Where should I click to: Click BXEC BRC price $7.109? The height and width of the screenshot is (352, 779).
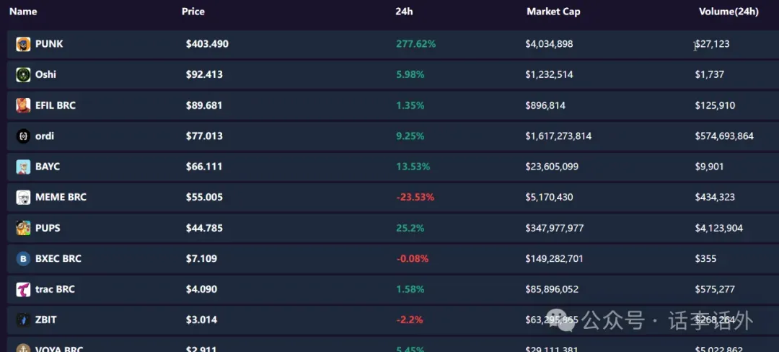[x=201, y=259]
